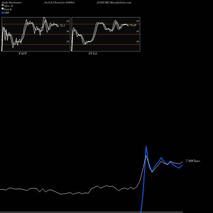Select the 'Daily Stochastics' title text

point(12,3)
